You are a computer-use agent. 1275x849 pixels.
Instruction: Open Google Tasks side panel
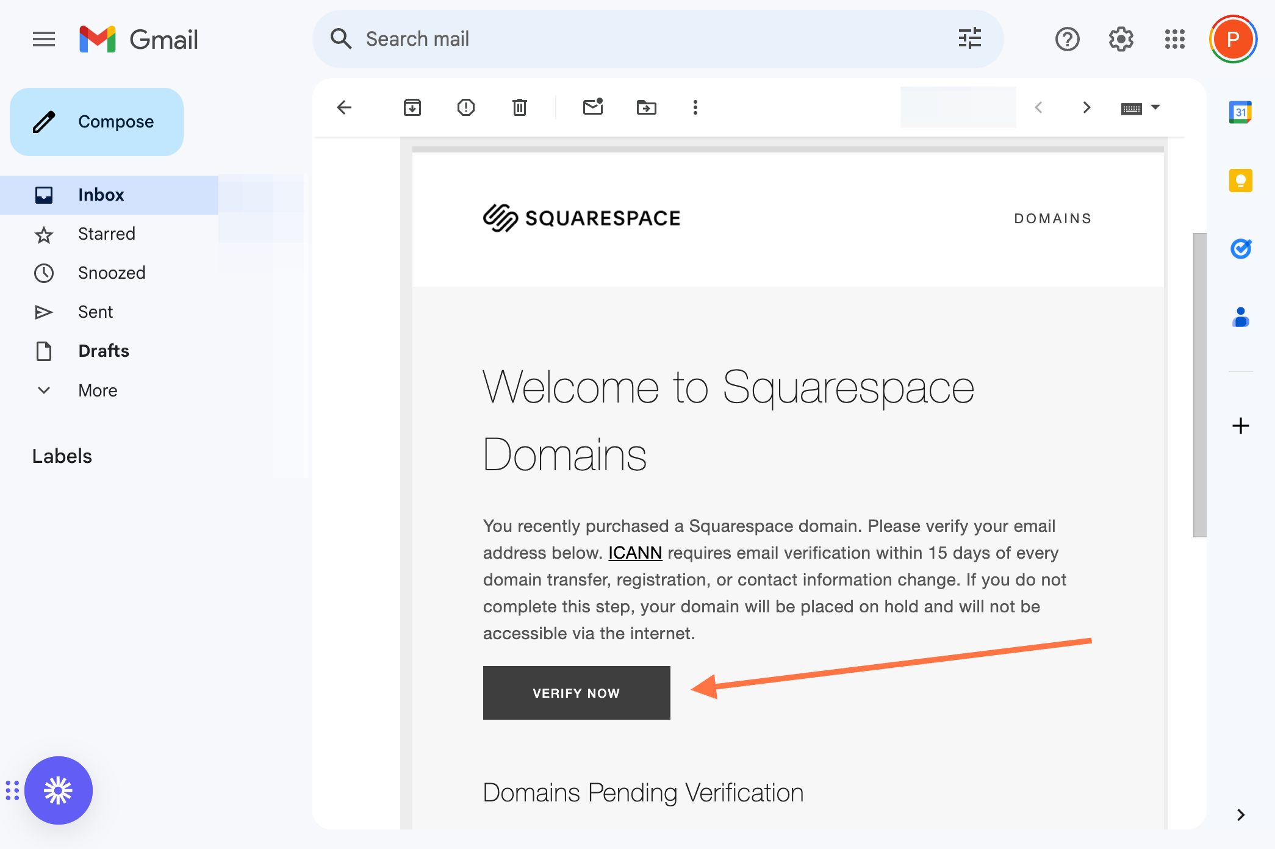click(1241, 248)
